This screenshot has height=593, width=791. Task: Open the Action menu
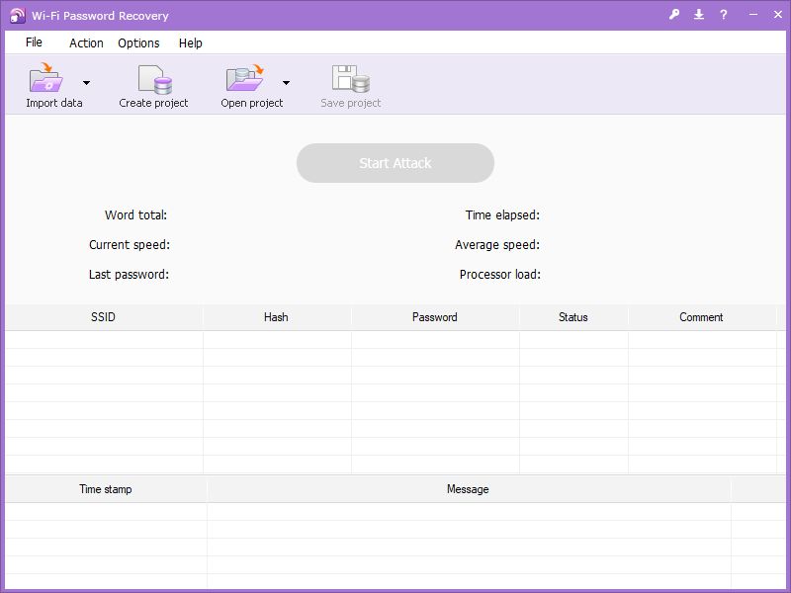[x=85, y=42]
